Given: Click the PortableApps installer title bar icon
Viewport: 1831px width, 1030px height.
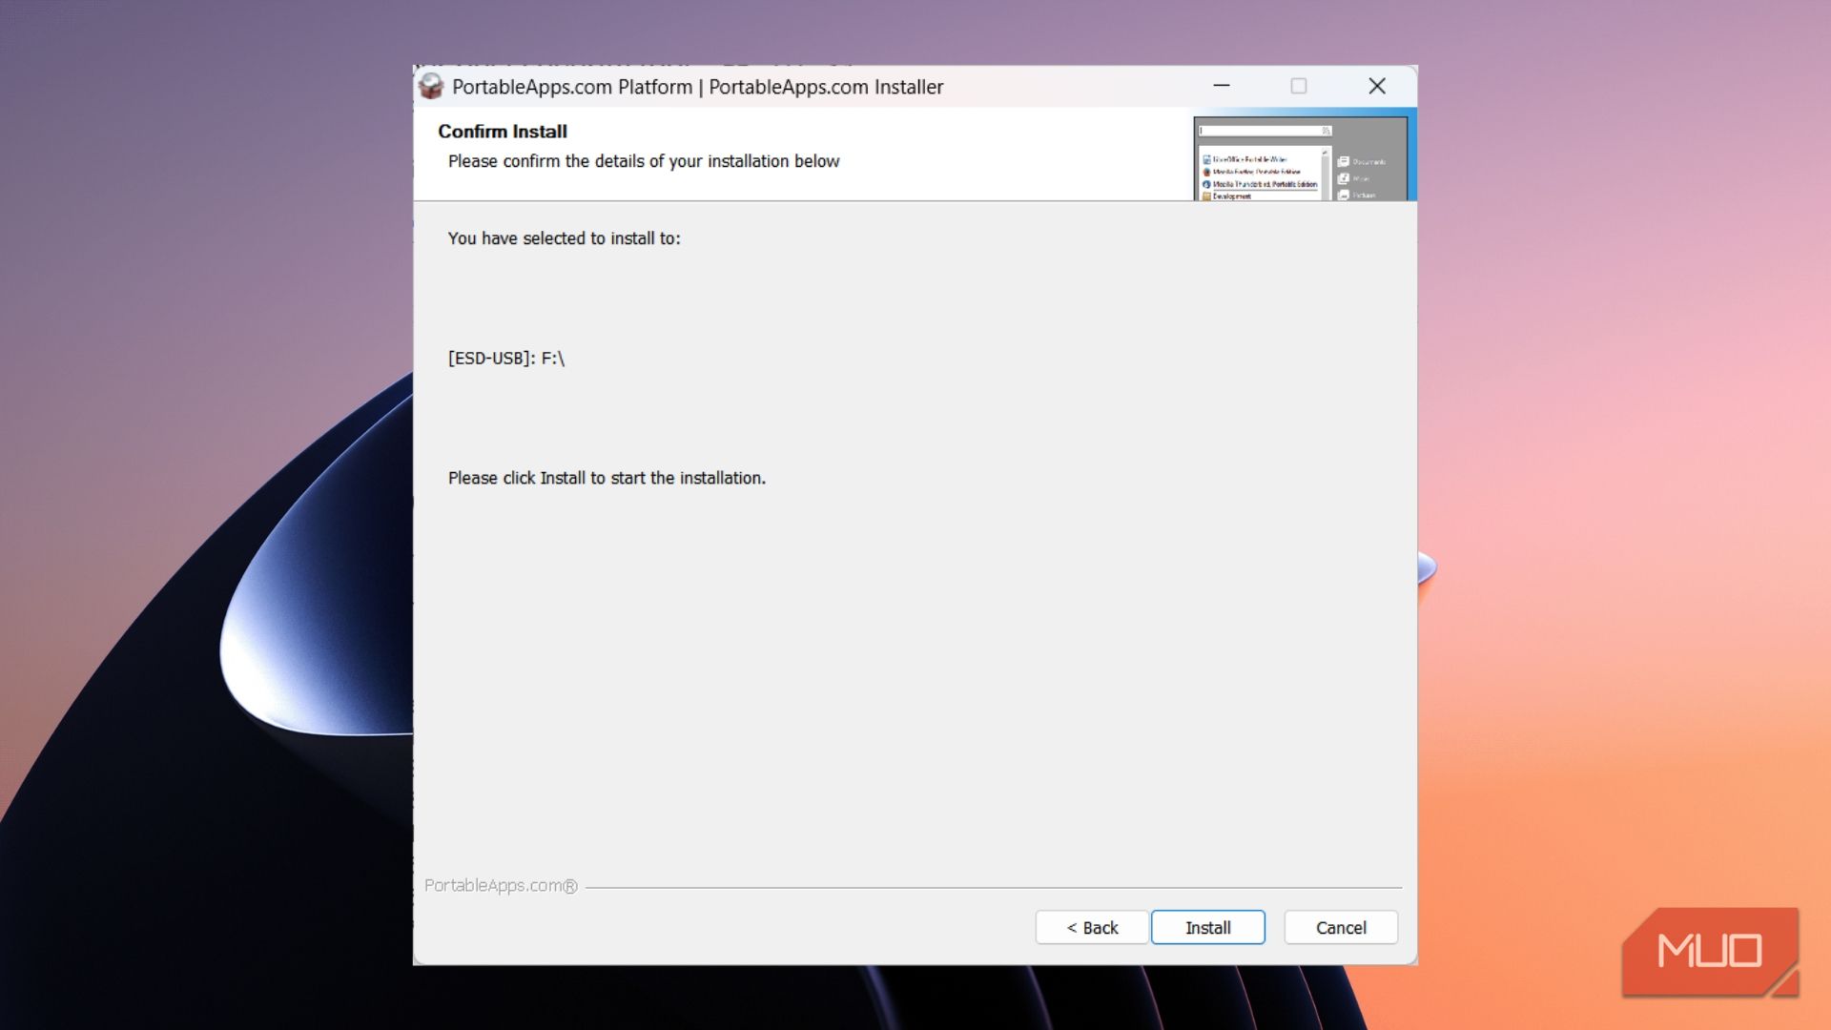Looking at the screenshot, I should pos(431,86).
